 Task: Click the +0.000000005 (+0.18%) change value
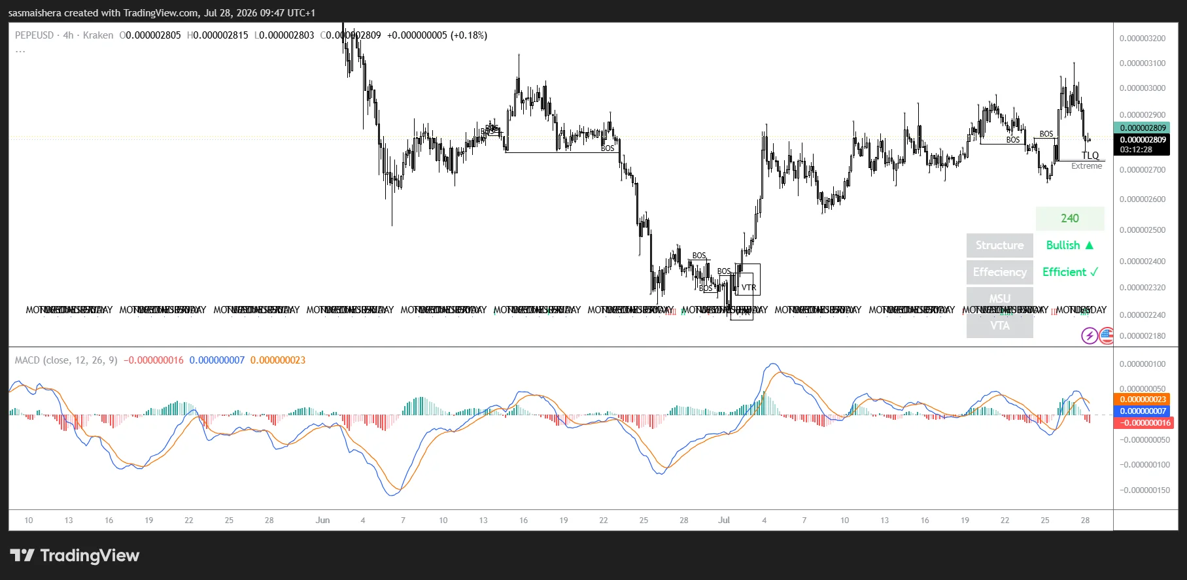(x=437, y=35)
